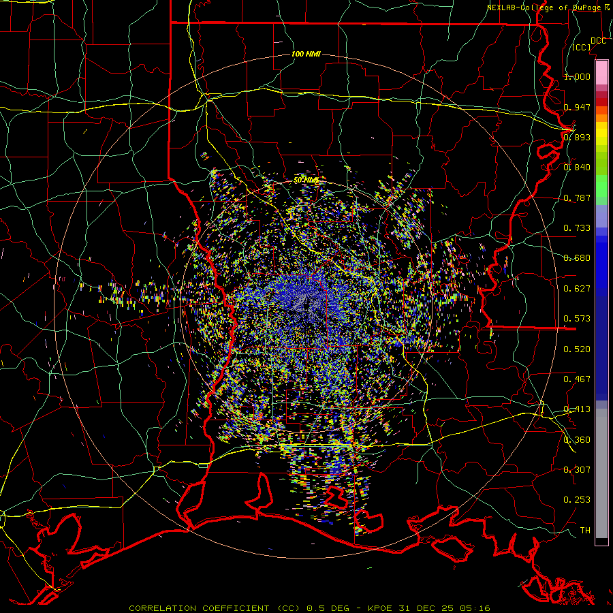Select the 0.413 scale value
This screenshot has width=613, height=613.
pos(577,409)
